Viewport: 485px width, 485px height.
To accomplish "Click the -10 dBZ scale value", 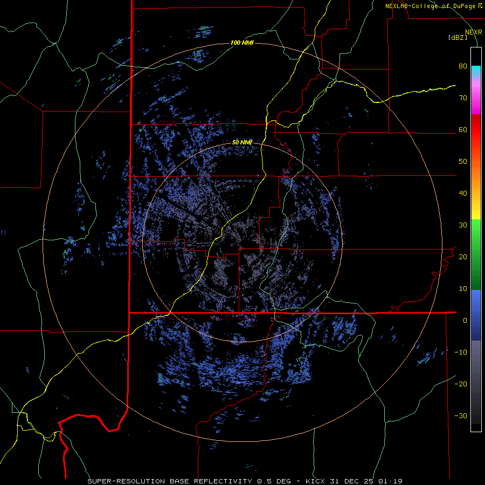I will tap(461, 352).
